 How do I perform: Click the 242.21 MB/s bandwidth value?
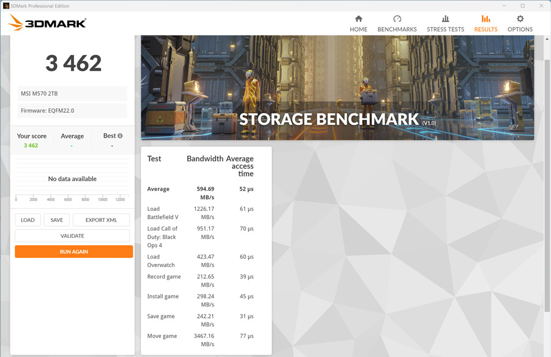206,320
